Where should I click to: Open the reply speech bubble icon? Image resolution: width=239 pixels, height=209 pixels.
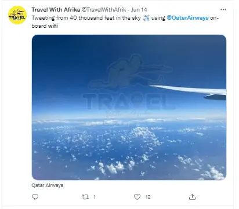tap(35, 197)
